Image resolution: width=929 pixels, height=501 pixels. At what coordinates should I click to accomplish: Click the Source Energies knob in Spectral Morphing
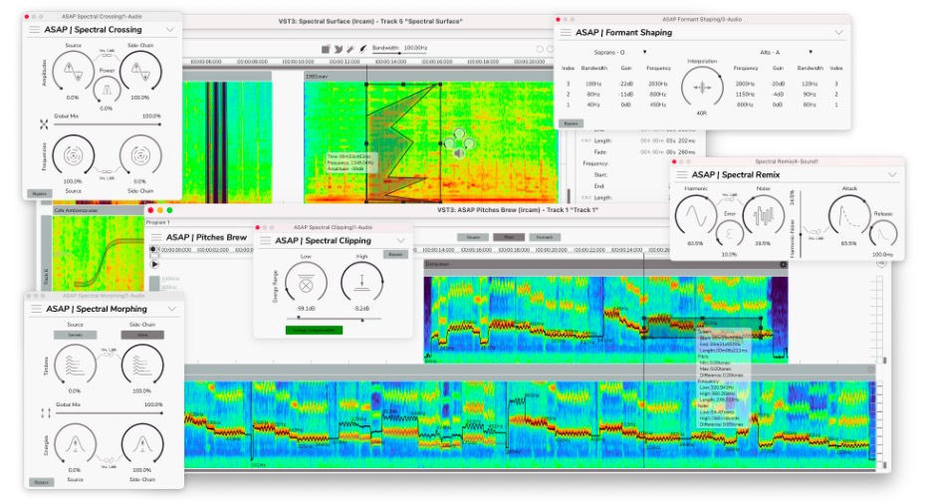[x=76, y=444]
